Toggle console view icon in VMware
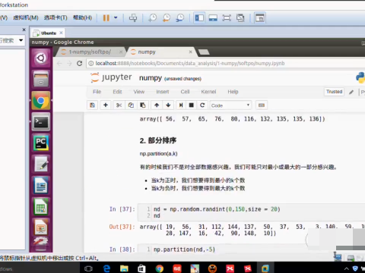This screenshot has width=365, height=273. 260,18
